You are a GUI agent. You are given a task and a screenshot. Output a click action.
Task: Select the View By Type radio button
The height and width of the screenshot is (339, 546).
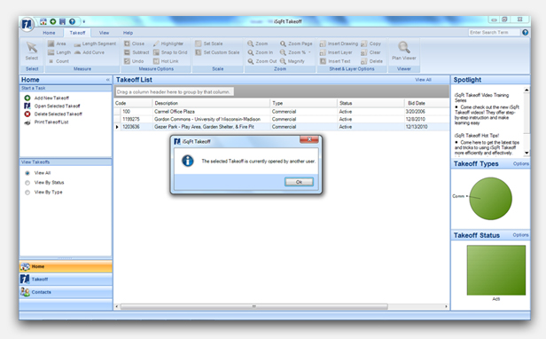27,193
